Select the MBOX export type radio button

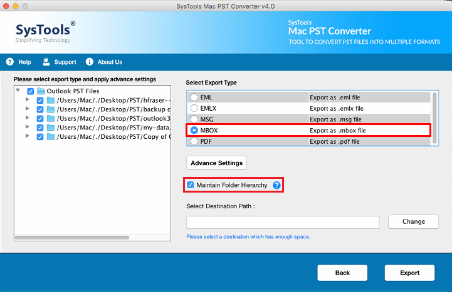click(194, 130)
